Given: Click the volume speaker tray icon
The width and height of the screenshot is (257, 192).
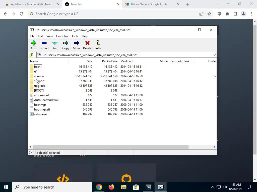Looking at the screenshot, I should (225, 187).
